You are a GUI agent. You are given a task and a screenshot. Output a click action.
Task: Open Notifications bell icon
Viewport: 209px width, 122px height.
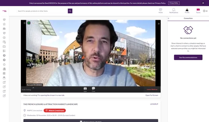pyautogui.click(x=174, y=11)
